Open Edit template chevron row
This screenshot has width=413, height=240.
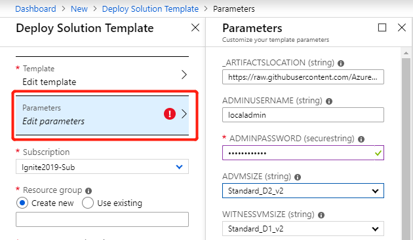(x=102, y=75)
